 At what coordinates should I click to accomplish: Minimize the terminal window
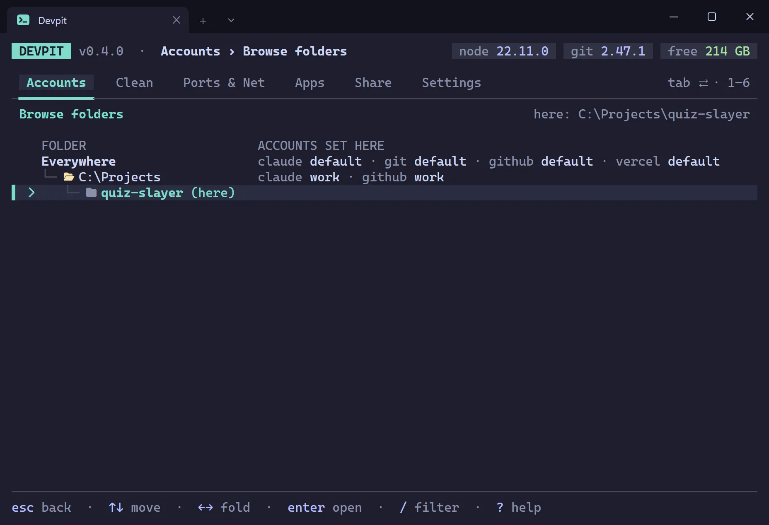click(674, 17)
